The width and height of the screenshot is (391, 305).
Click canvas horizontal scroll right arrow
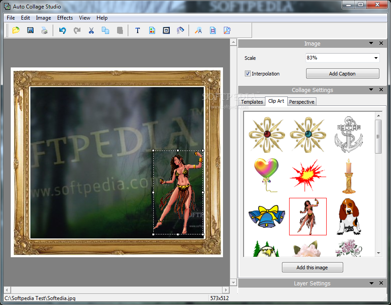tap(226, 290)
